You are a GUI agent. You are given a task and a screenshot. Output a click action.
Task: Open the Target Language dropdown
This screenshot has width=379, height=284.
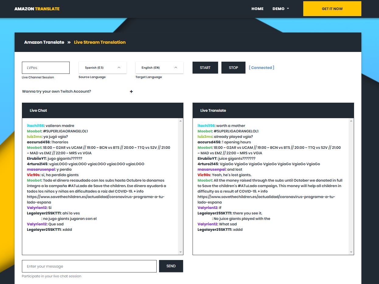click(159, 67)
